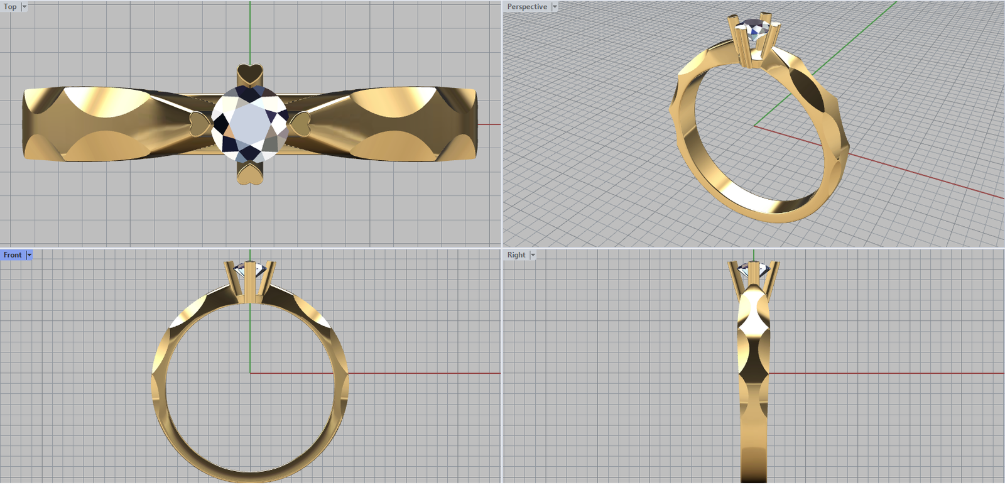Image resolution: width=1005 pixels, height=485 pixels.
Task: Select the gem atop the Right view ring
Action: (754, 270)
